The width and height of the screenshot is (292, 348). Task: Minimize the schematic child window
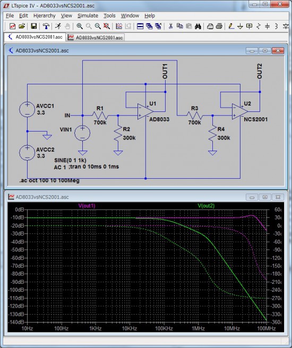click(252, 50)
